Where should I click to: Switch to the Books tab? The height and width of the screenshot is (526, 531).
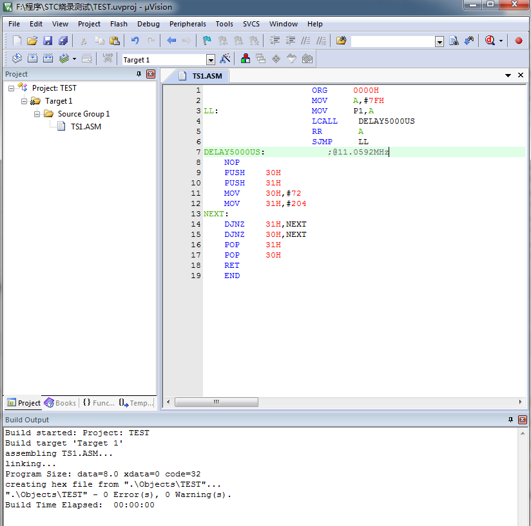(x=61, y=403)
